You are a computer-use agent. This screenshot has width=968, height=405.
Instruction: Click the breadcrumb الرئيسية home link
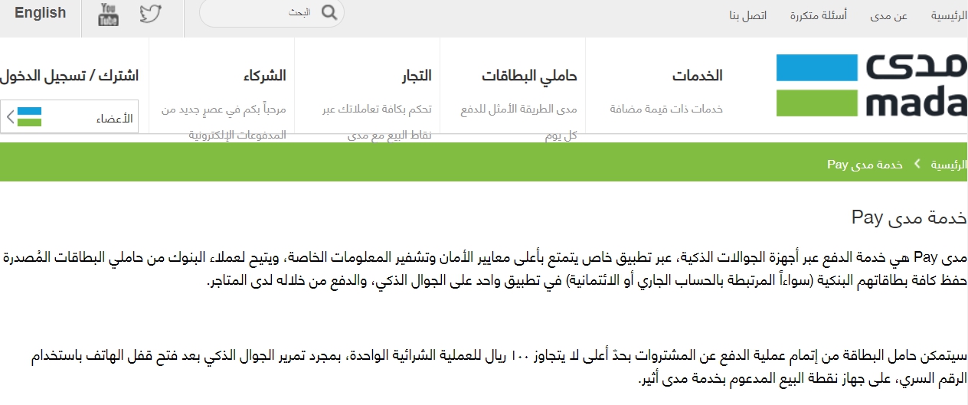tap(950, 165)
